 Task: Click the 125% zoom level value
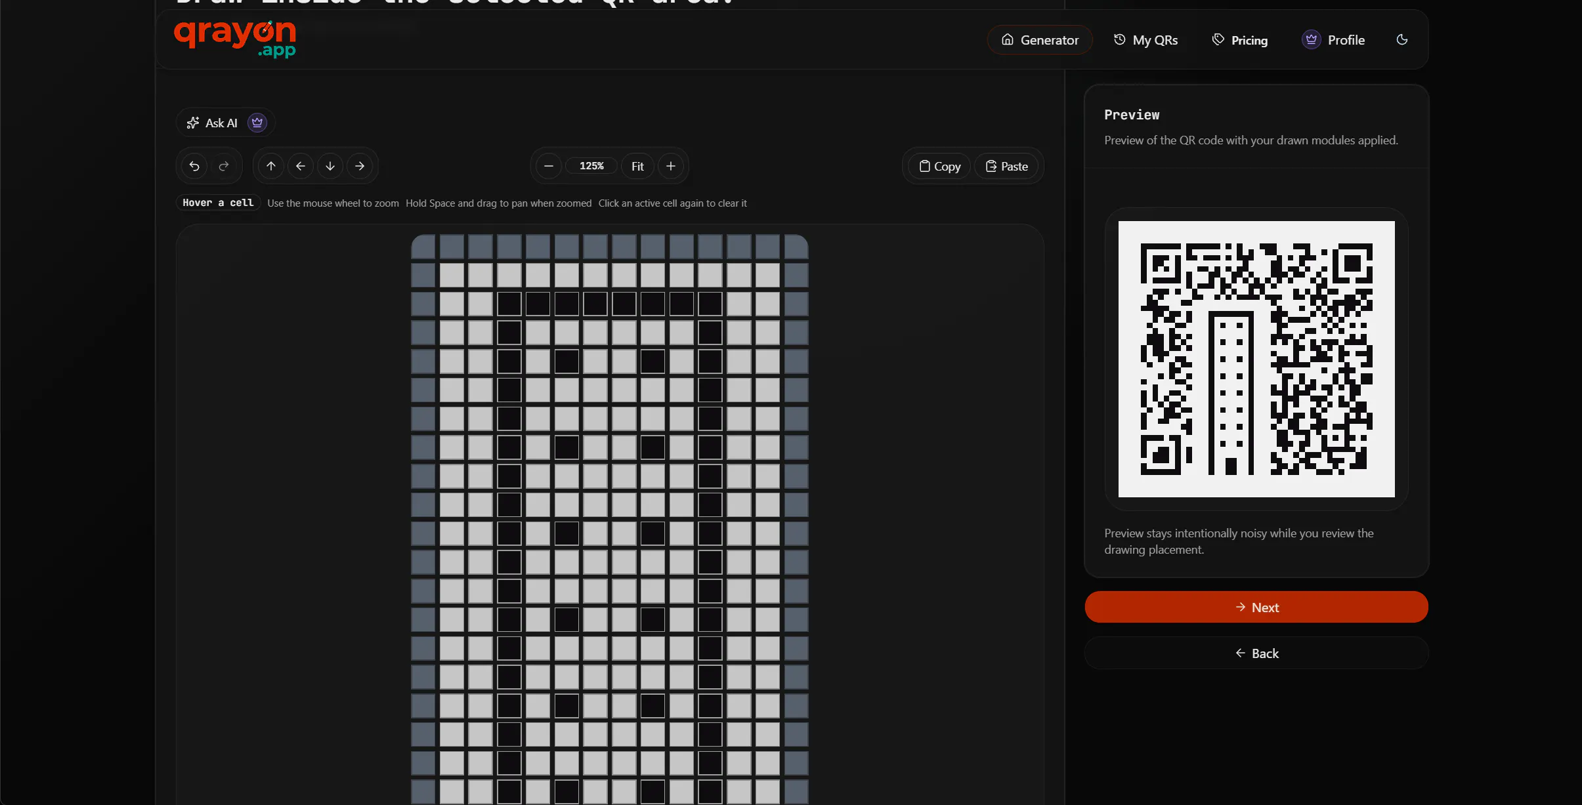pos(591,166)
